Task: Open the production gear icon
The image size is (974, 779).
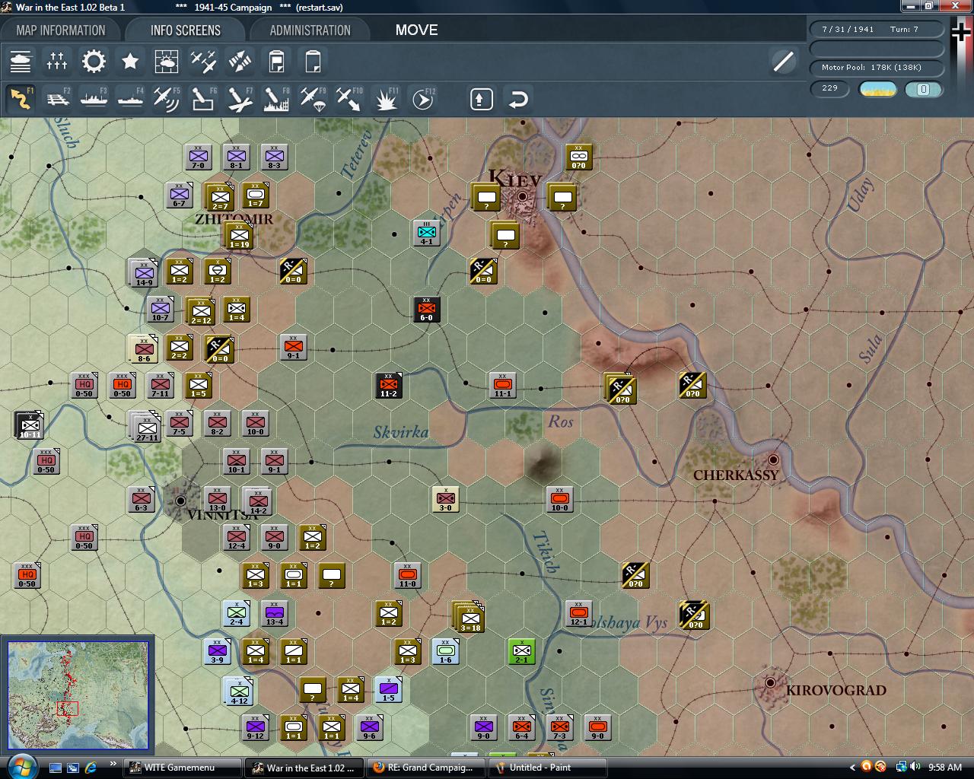Action: (x=94, y=61)
